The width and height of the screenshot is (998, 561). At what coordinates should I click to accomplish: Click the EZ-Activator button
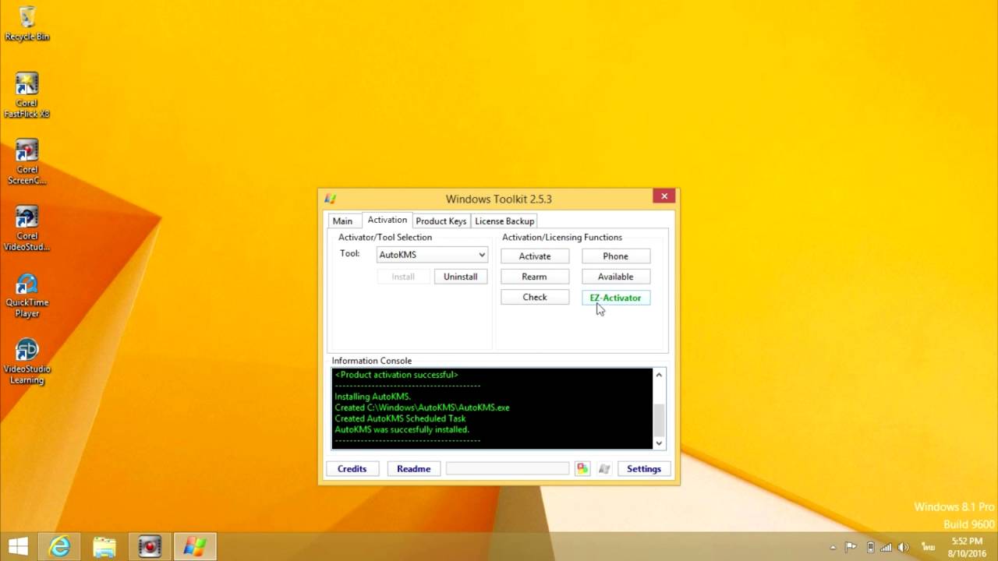point(615,298)
